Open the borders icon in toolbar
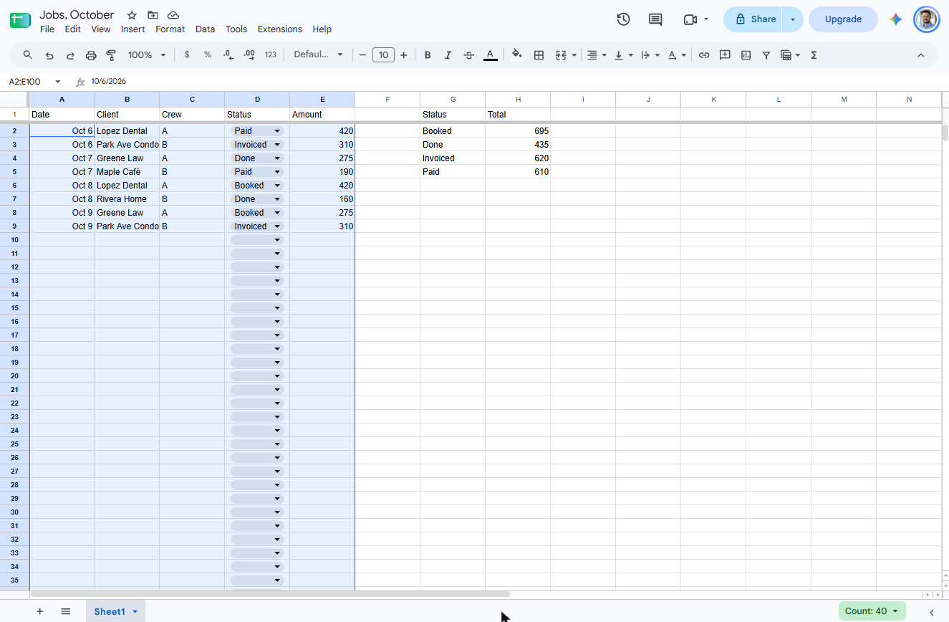 point(539,55)
